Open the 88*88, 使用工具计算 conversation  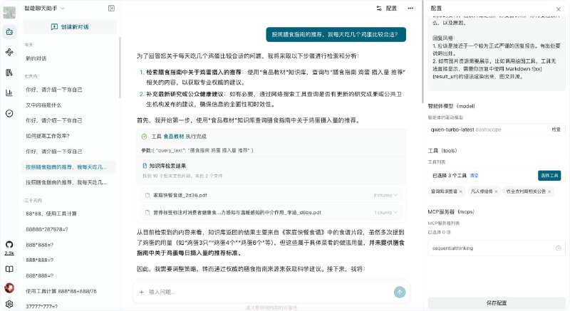click(x=68, y=214)
